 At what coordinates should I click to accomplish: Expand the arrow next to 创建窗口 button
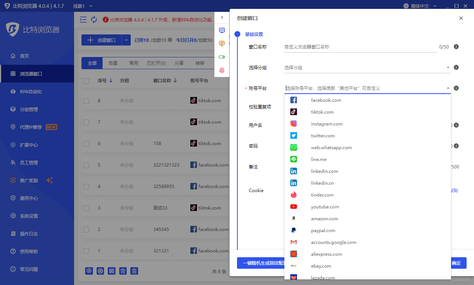click(x=127, y=40)
